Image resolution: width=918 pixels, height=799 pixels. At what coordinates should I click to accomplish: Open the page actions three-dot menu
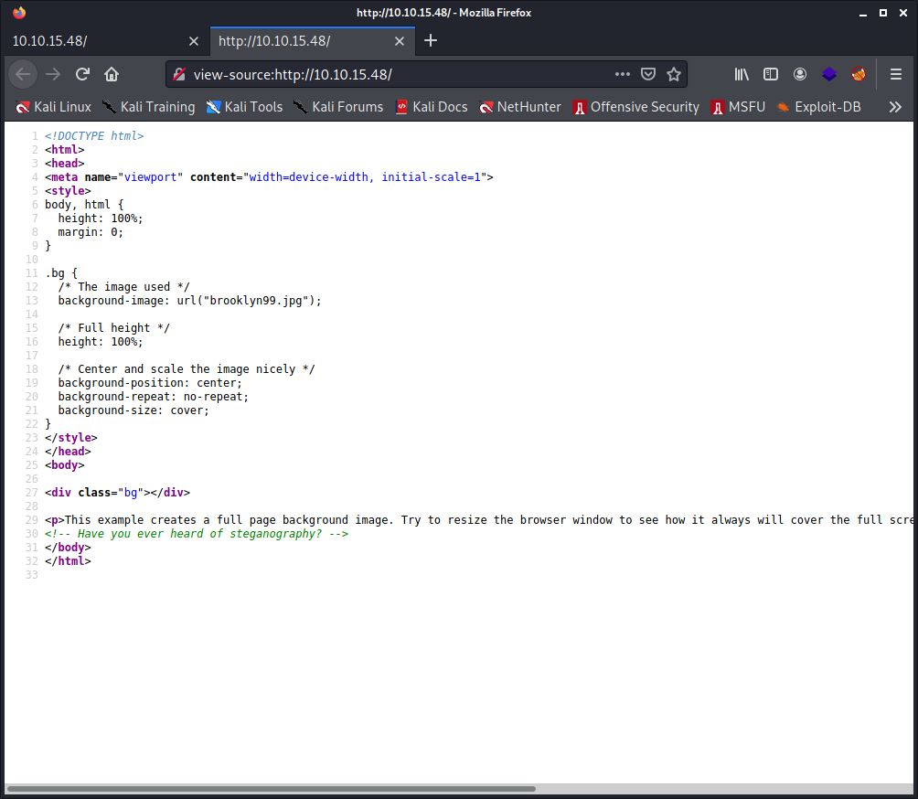(623, 74)
